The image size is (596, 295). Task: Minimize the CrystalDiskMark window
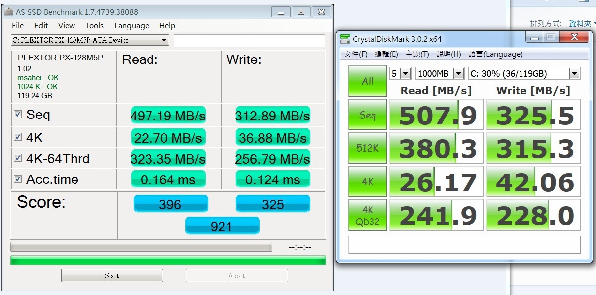point(534,37)
